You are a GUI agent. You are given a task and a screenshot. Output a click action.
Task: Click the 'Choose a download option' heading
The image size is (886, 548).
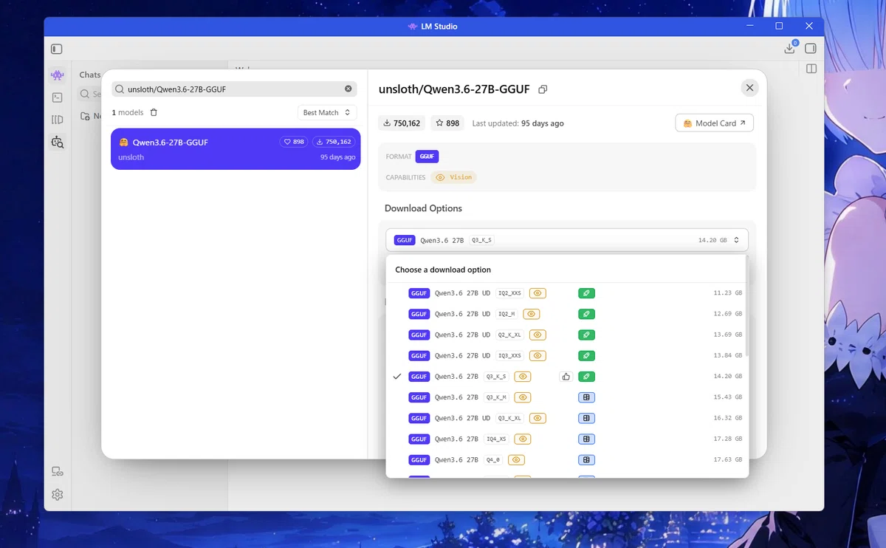pos(443,270)
